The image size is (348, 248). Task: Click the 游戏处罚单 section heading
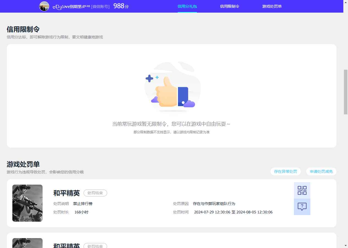(x=23, y=164)
